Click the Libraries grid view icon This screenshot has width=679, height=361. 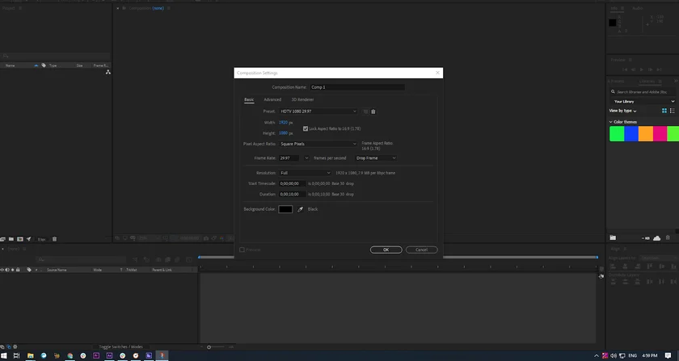pos(664,111)
